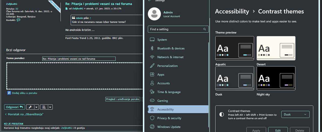
Task: Click the Delete theme button
Action: [x=300, y=129]
